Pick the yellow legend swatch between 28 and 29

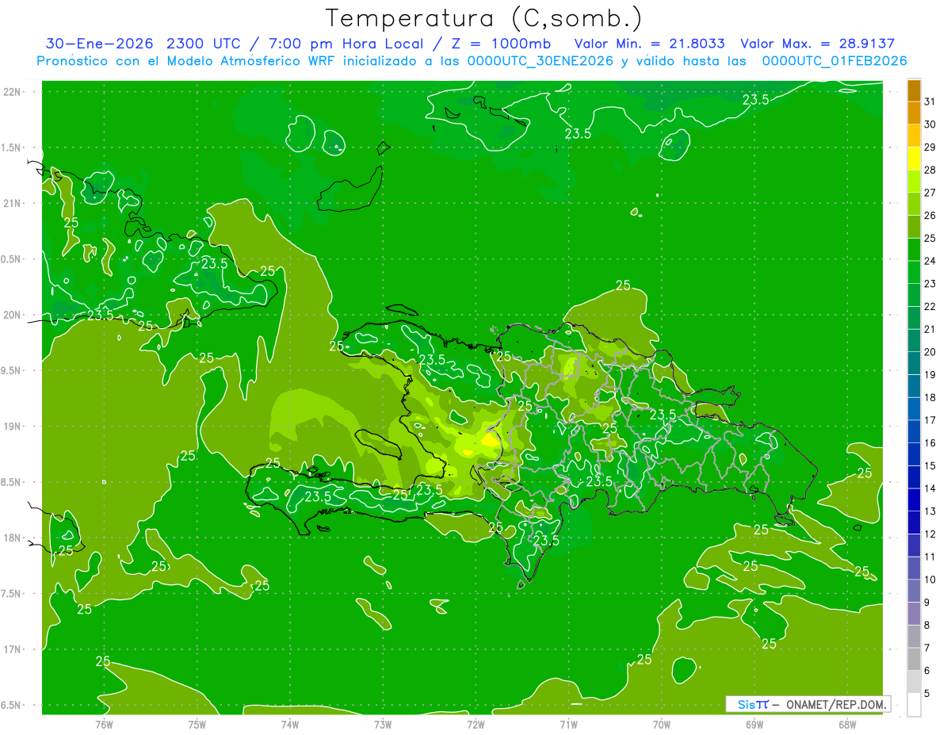[x=914, y=159]
